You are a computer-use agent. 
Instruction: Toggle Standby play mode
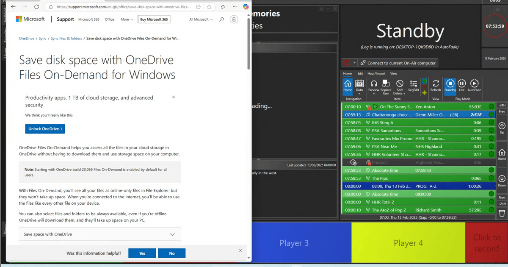click(x=450, y=83)
